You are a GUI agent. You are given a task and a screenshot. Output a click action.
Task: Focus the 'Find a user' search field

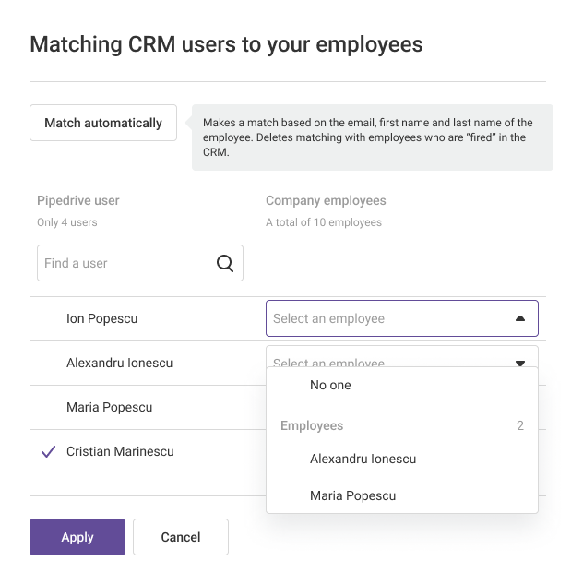125,263
